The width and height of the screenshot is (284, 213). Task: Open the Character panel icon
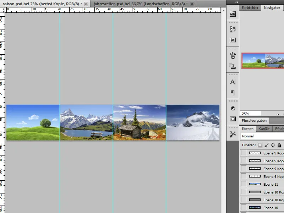point(233,82)
